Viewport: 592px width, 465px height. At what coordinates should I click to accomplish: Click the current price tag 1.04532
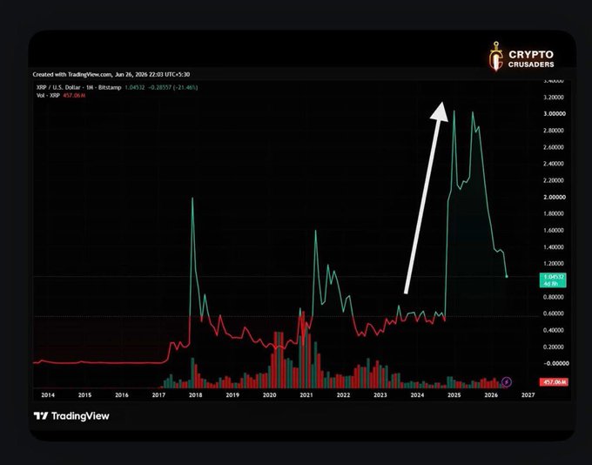(x=553, y=280)
